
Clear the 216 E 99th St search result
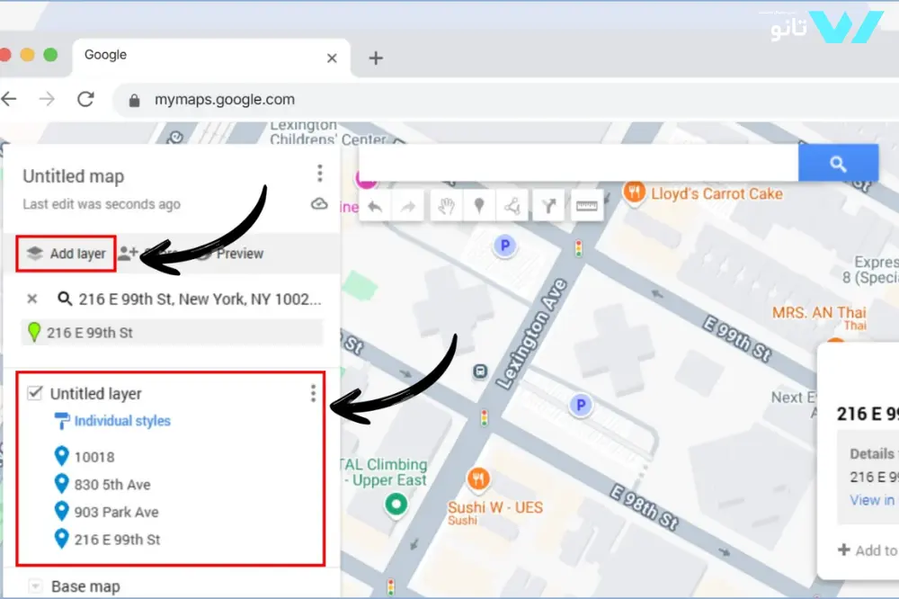click(32, 299)
